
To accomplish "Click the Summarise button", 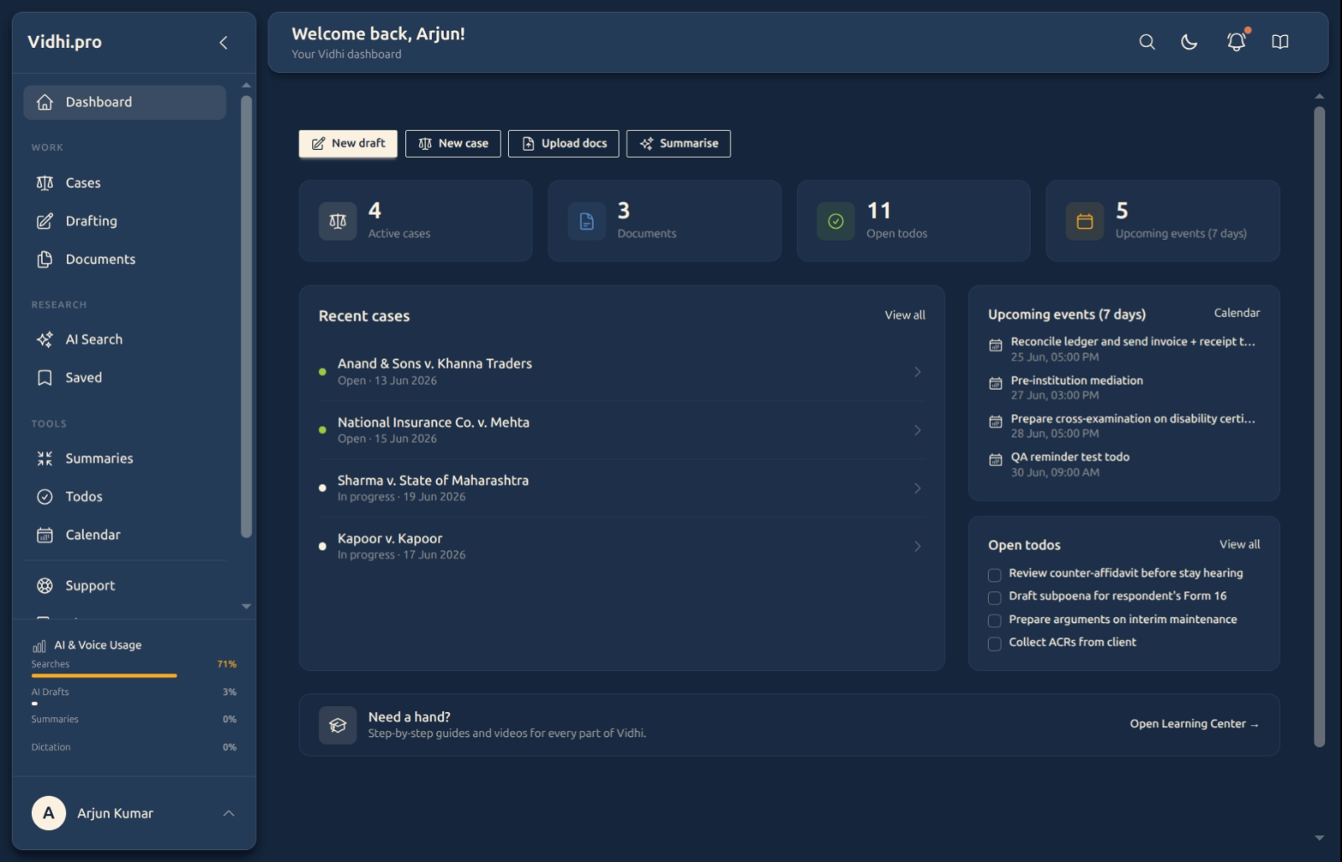I will point(679,143).
